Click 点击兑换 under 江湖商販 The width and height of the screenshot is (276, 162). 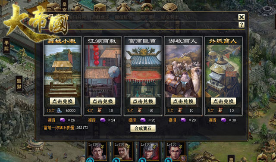coord(103,101)
